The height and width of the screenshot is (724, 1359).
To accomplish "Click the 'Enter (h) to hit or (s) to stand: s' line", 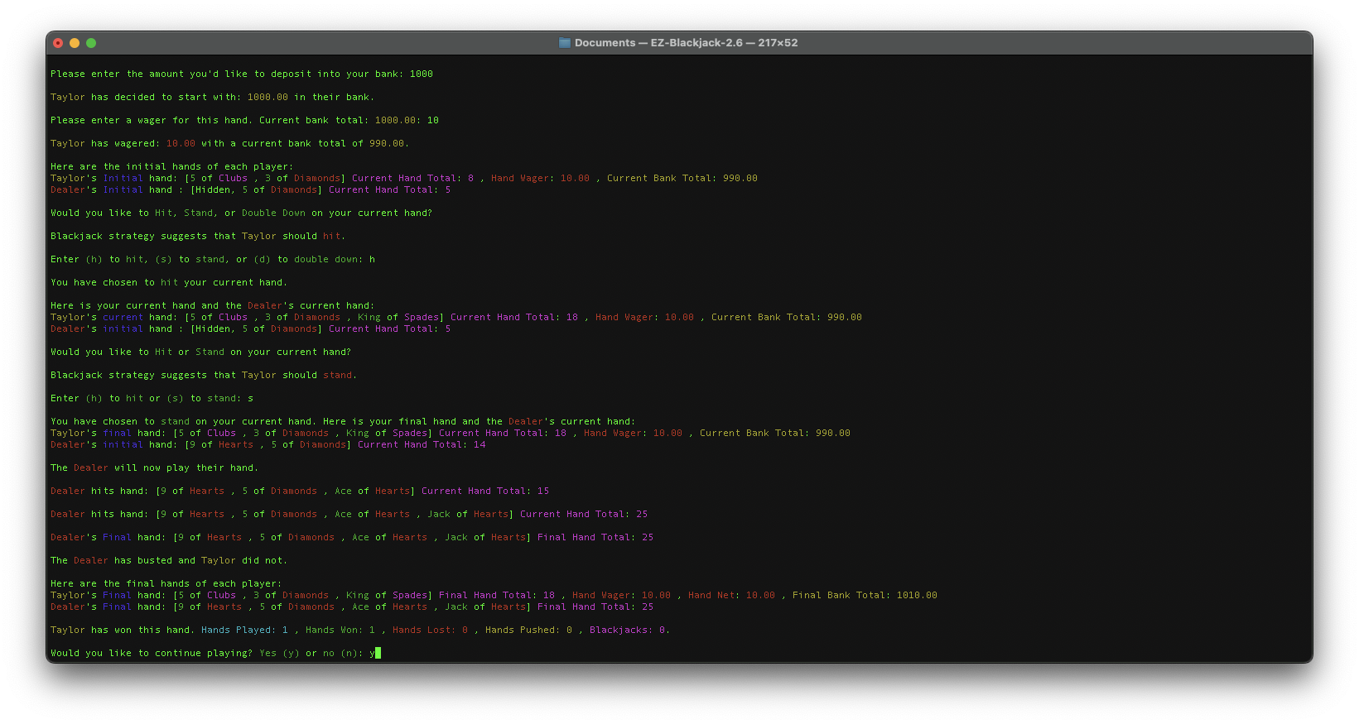I will pyautogui.click(x=152, y=398).
